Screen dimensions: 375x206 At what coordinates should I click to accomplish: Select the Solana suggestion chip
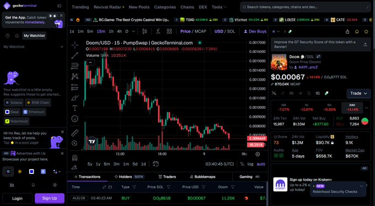tap(14, 102)
